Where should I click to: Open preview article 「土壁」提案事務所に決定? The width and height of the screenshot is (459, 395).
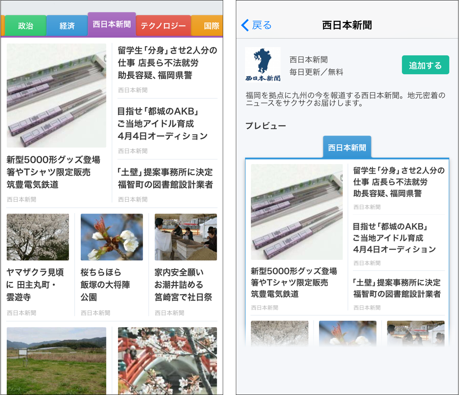tap(397, 288)
